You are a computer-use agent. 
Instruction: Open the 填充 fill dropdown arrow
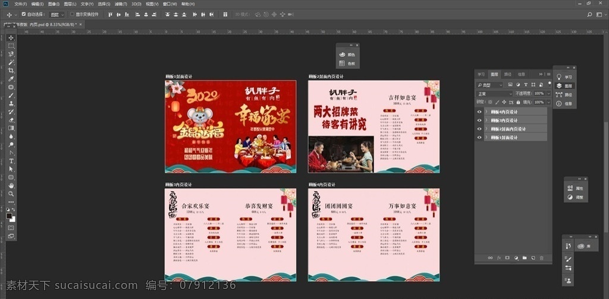point(548,102)
